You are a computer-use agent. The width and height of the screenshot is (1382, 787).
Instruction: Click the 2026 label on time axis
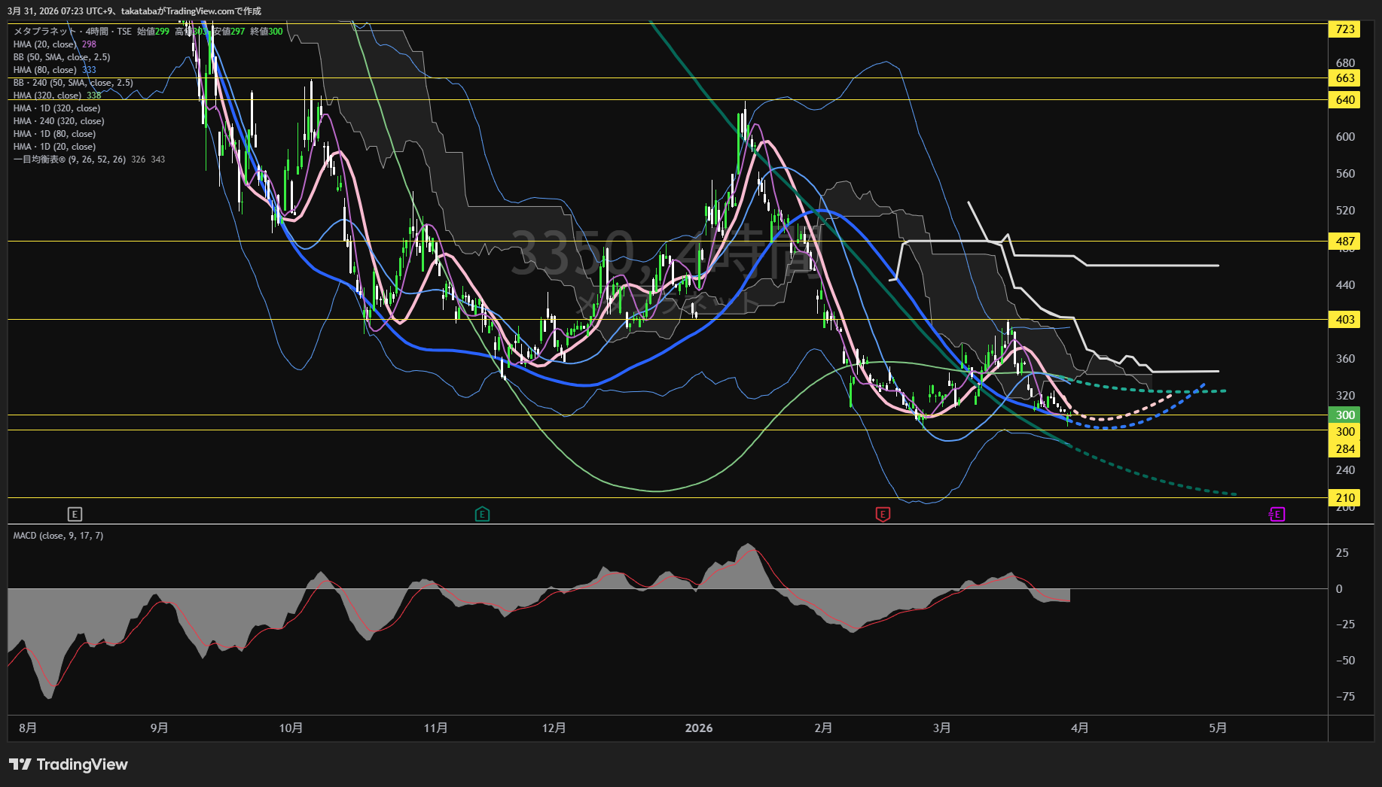point(698,728)
